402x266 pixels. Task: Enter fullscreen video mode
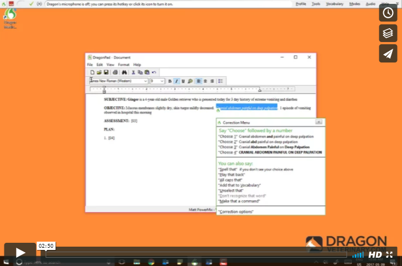[x=389, y=255]
